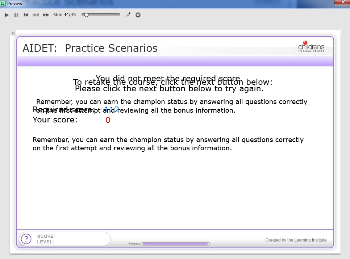Click the Children's Medical Center logo
The height and width of the screenshot is (259, 350).
(311, 46)
